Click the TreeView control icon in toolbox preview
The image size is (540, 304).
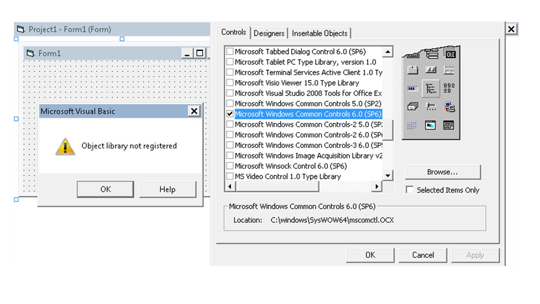[431, 89]
